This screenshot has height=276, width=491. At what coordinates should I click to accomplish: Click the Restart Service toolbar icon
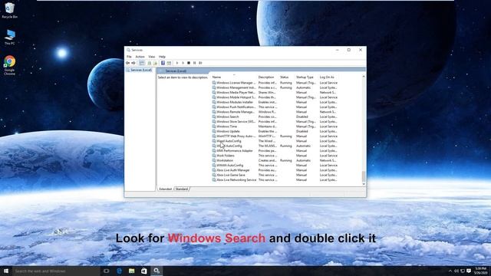(x=200, y=63)
